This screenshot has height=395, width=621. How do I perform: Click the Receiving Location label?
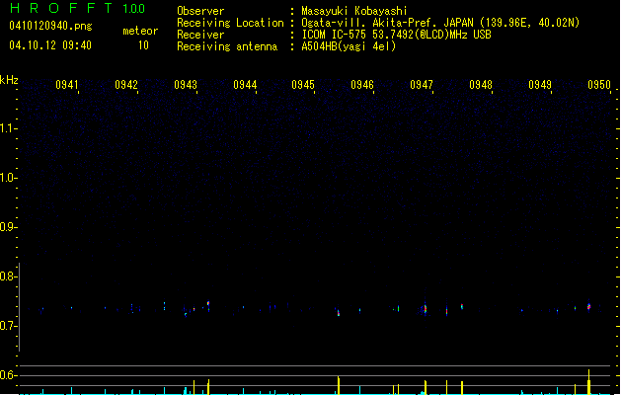[230, 23]
